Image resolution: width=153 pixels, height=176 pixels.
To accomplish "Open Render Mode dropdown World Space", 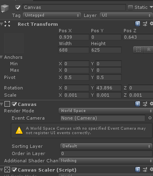I will 106,111.
